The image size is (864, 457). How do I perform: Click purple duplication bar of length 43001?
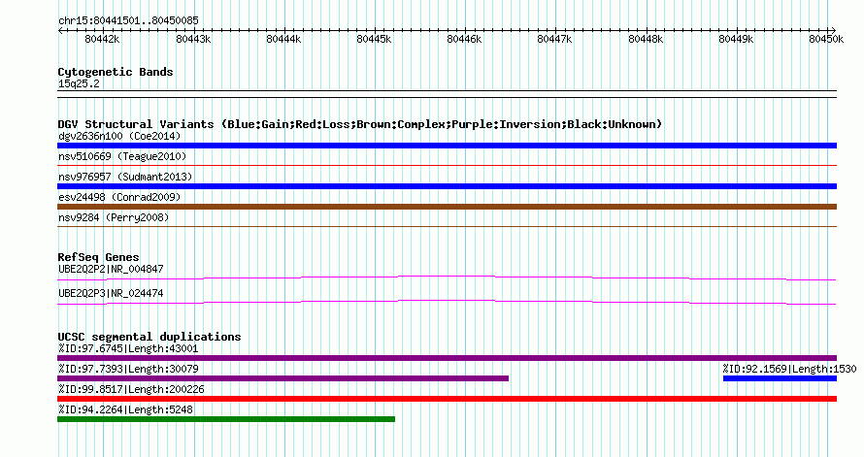(x=447, y=358)
